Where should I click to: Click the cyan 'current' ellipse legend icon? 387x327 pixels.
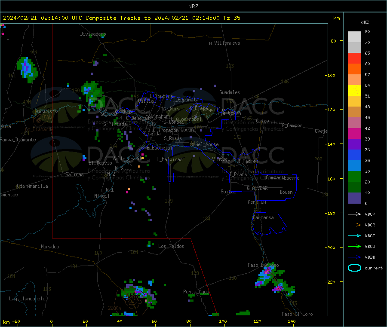click(x=354, y=268)
